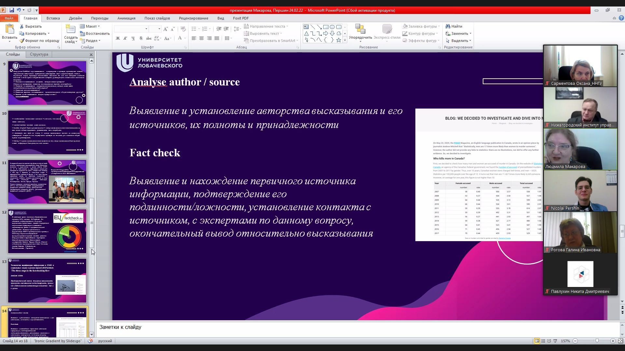625x351 pixels.
Task: Click the Заметки к слайду notes field
Action: [358, 329]
